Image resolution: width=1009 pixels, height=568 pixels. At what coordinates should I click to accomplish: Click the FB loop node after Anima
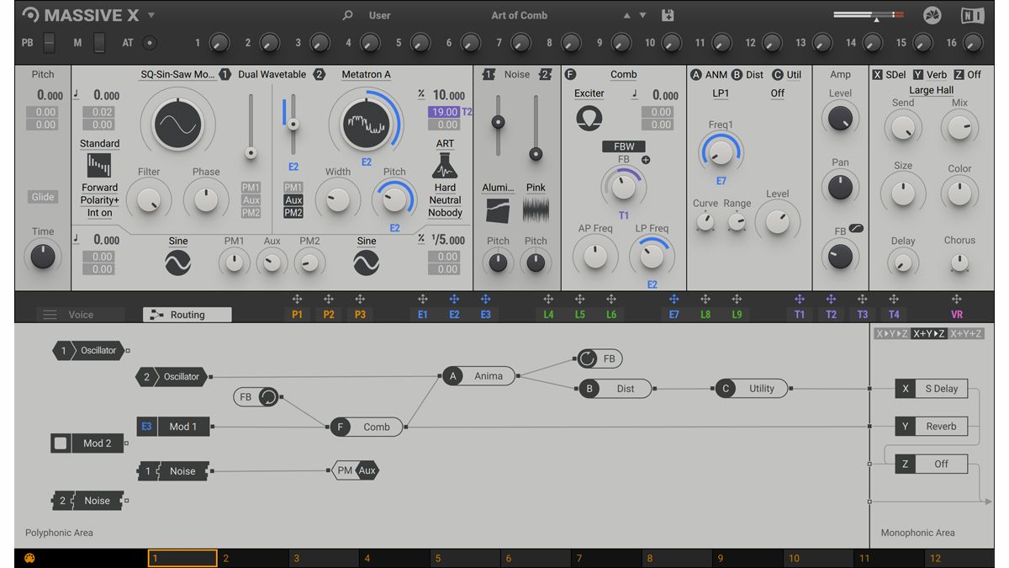[599, 358]
